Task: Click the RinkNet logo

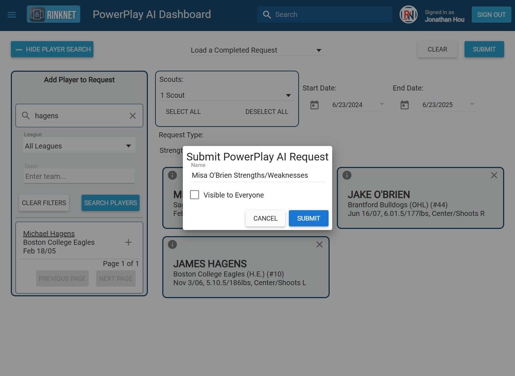Action: (x=54, y=14)
